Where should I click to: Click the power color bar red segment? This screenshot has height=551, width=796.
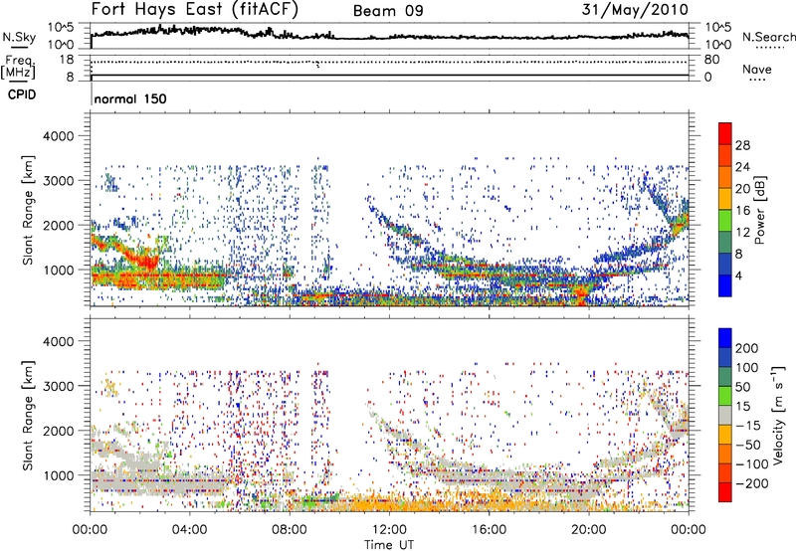(x=724, y=133)
